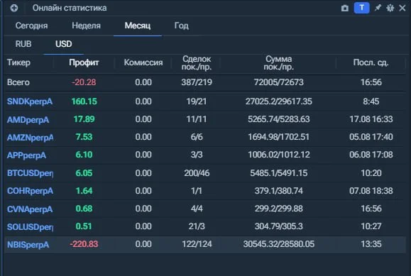Open the CVNAperpA ticker link
This screenshot has width=411, height=276.
click(30, 209)
